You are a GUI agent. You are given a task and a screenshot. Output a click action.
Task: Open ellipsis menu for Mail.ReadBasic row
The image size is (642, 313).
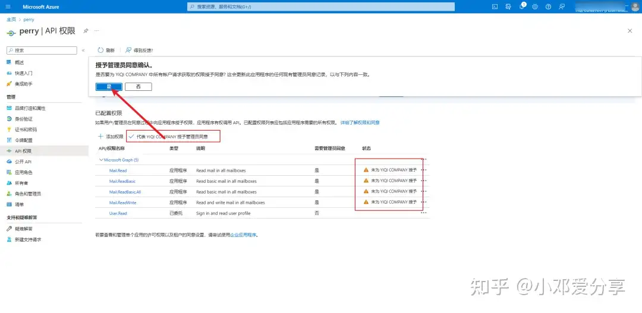click(x=424, y=181)
